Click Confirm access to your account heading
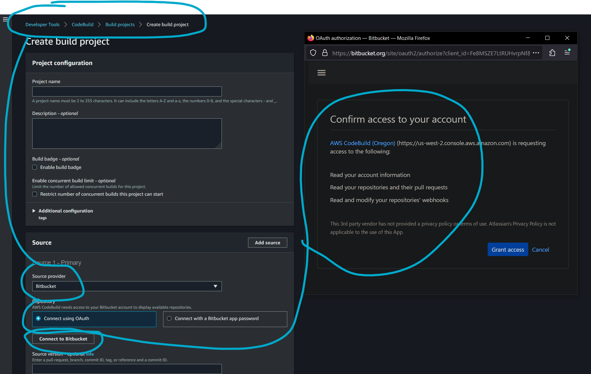 [398, 119]
